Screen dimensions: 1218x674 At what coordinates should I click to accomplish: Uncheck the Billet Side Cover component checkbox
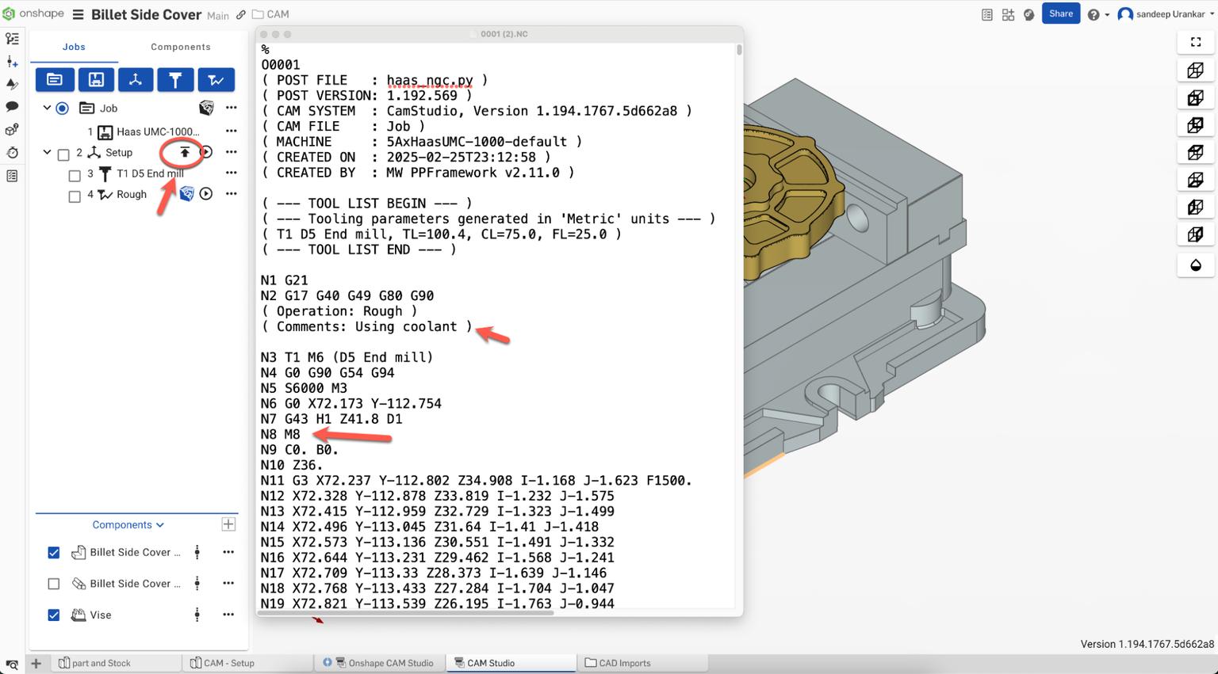click(53, 552)
